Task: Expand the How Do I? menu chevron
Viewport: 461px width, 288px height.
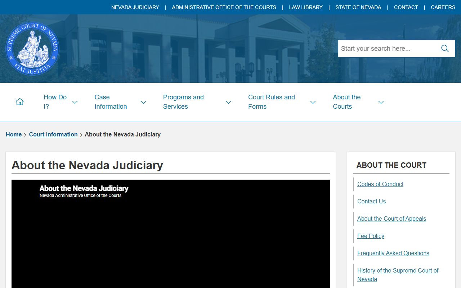Action: coord(75,102)
